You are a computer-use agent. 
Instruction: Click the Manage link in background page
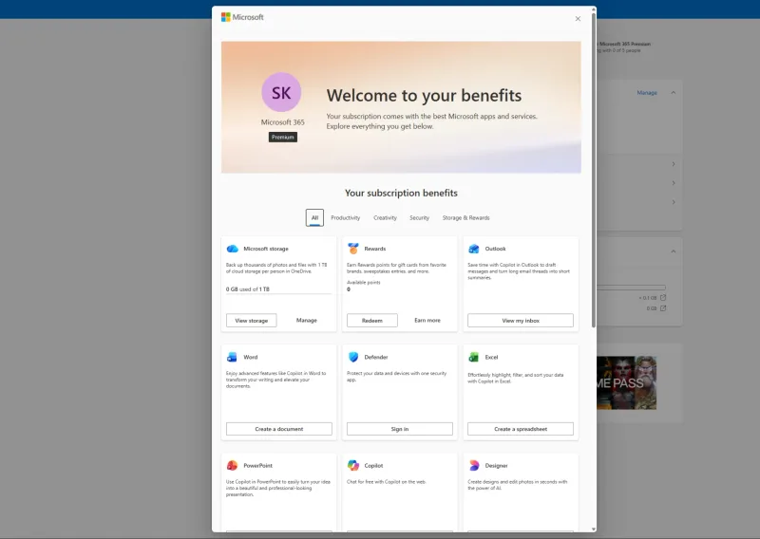647,92
